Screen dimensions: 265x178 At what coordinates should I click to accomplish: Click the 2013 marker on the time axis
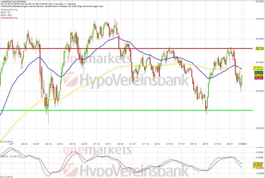coord(108,144)
